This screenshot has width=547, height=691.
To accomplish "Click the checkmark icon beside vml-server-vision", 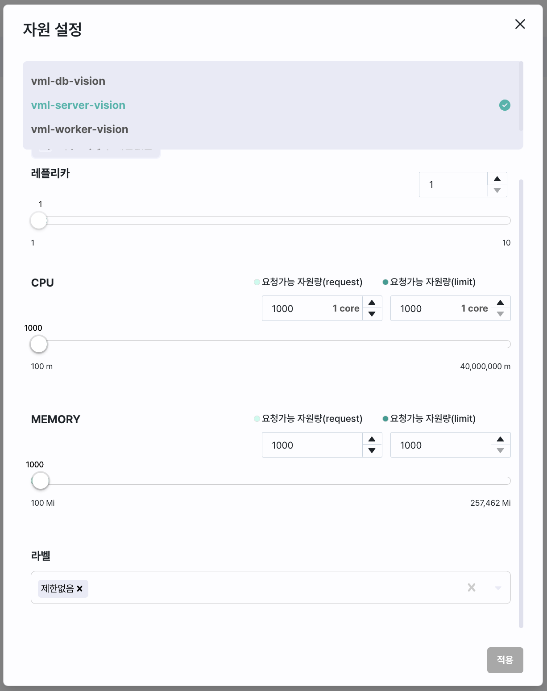I will [x=505, y=105].
